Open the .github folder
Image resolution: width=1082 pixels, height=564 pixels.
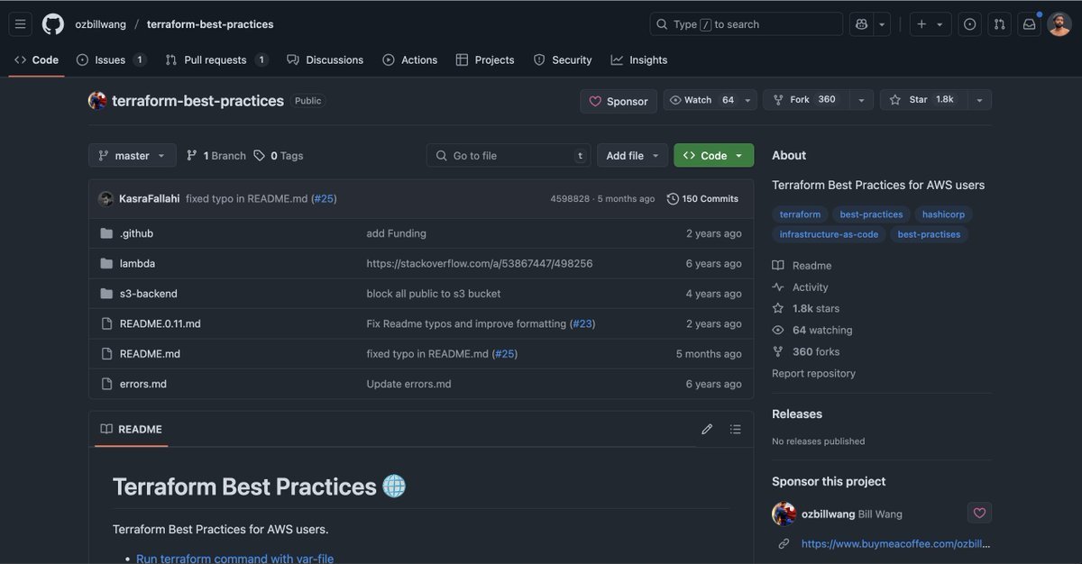click(x=136, y=233)
